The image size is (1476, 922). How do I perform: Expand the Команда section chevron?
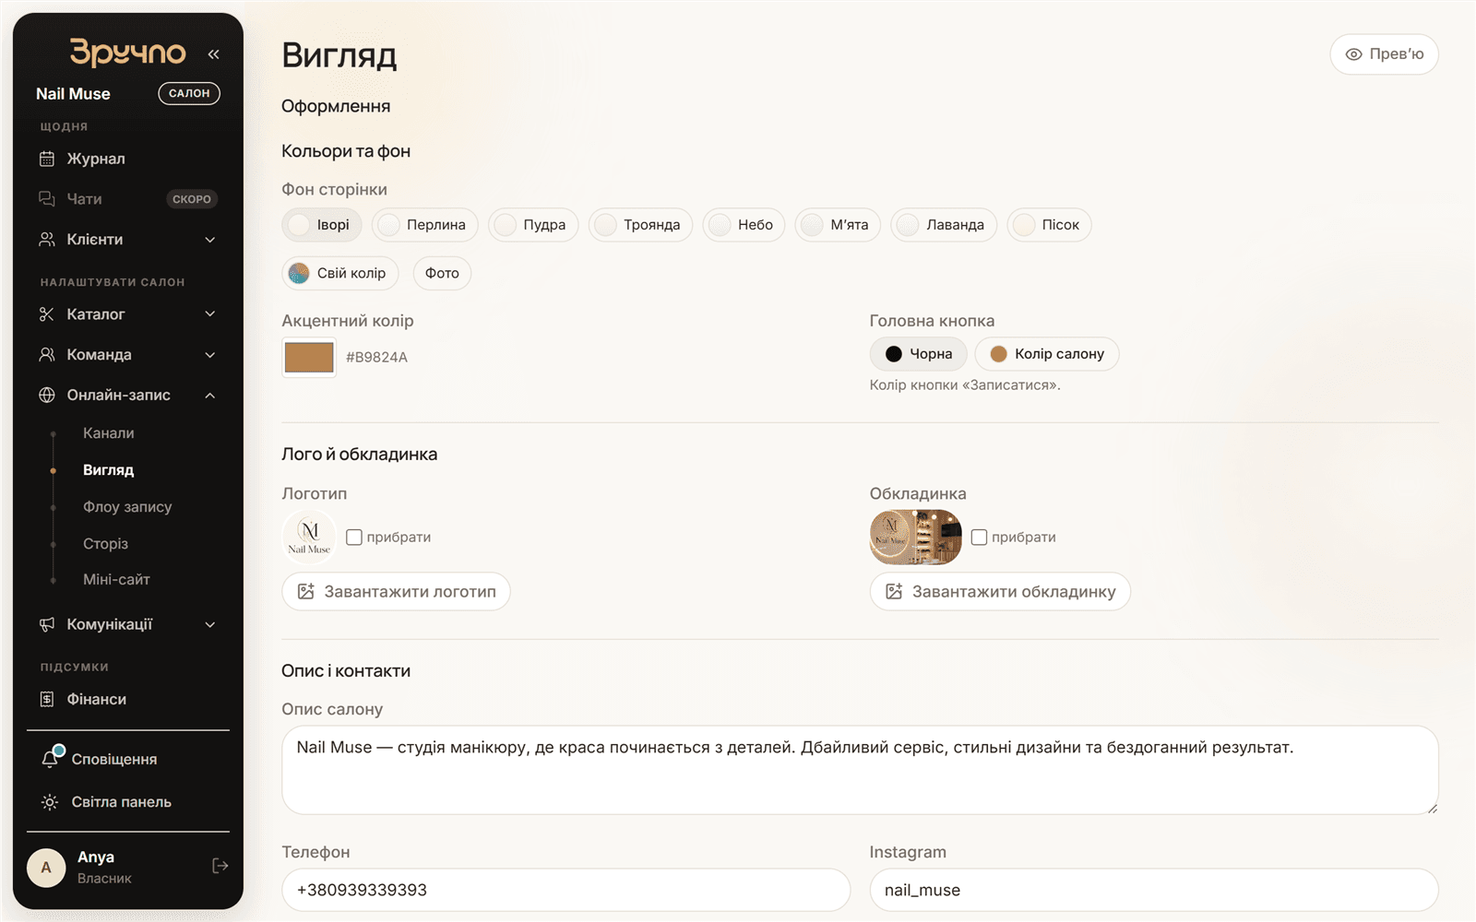click(210, 355)
